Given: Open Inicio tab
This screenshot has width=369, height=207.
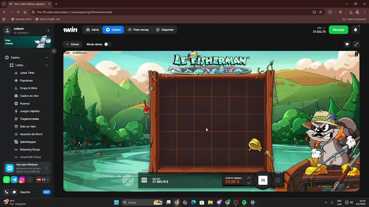Looking at the screenshot, I should [93, 30].
